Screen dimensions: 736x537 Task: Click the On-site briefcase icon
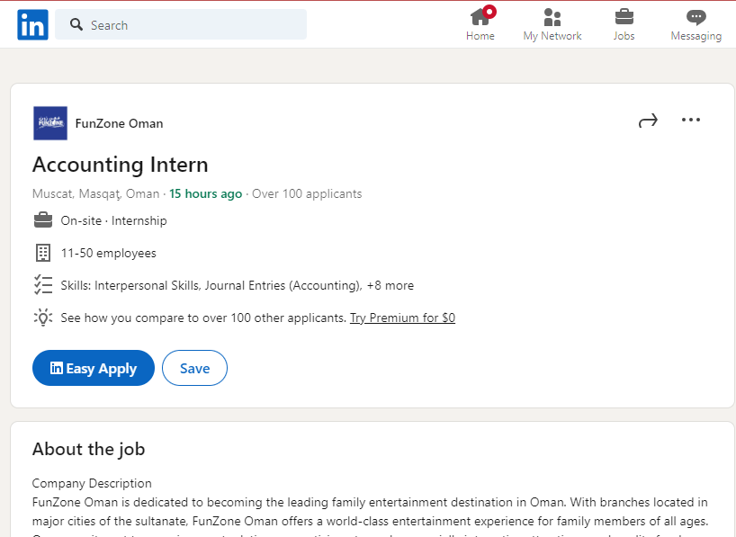point(43,220)
